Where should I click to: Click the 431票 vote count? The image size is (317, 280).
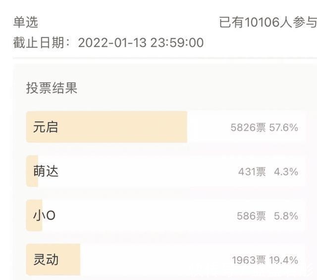(x=252, y=172)
